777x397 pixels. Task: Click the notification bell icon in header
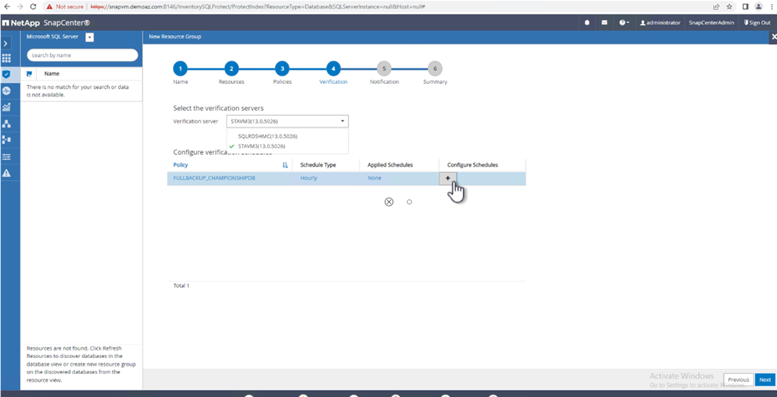pos(587,23)
